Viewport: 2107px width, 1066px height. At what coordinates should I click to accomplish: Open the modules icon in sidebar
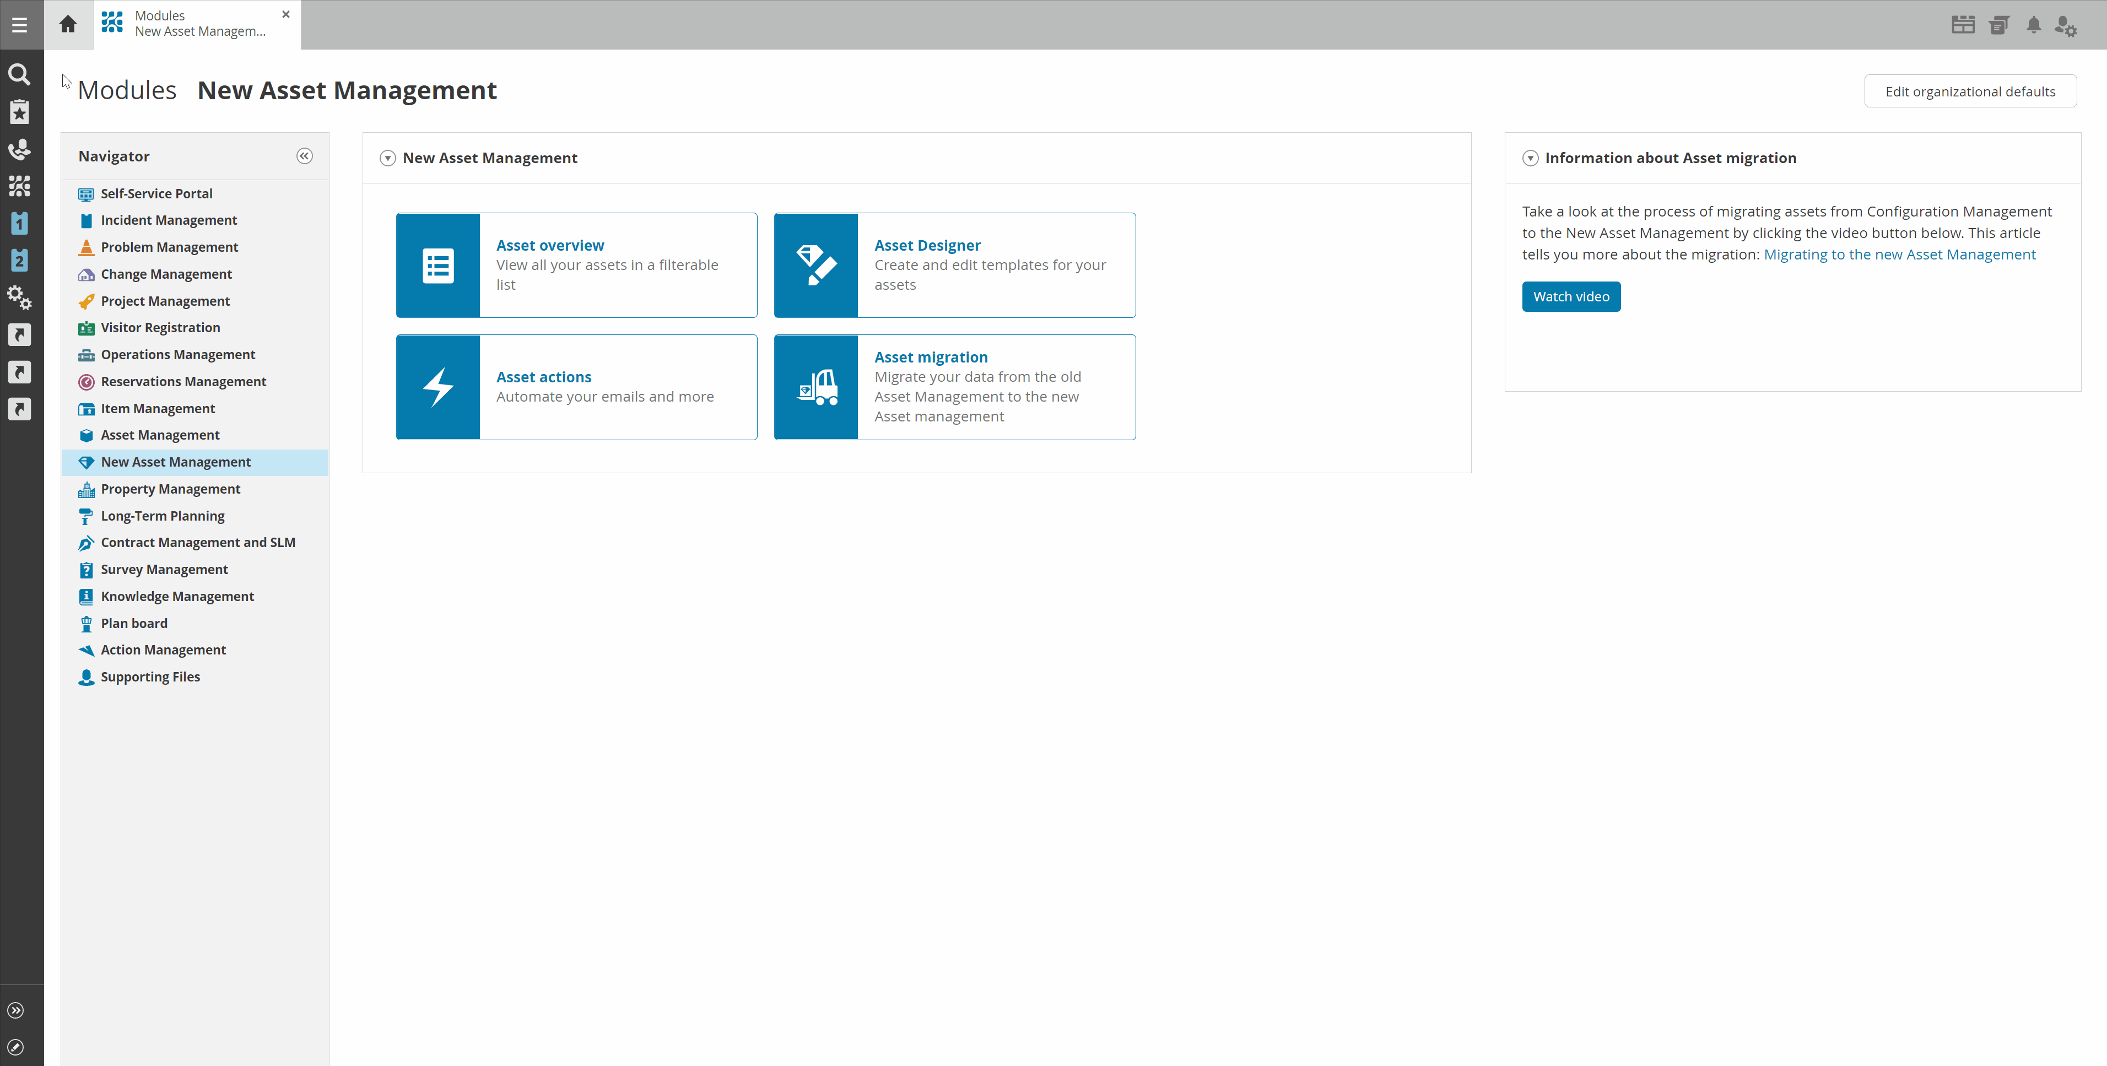tap(20, 187)
